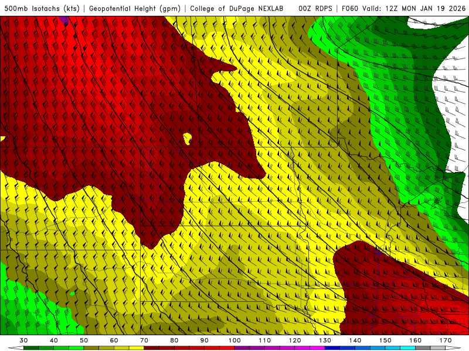Click the 160 label on the color scale
469x351 pixels.
point(416,340)
